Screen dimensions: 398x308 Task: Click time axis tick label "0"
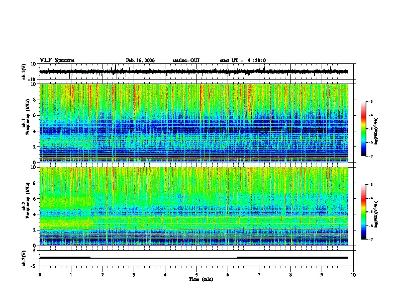point(40,275)
